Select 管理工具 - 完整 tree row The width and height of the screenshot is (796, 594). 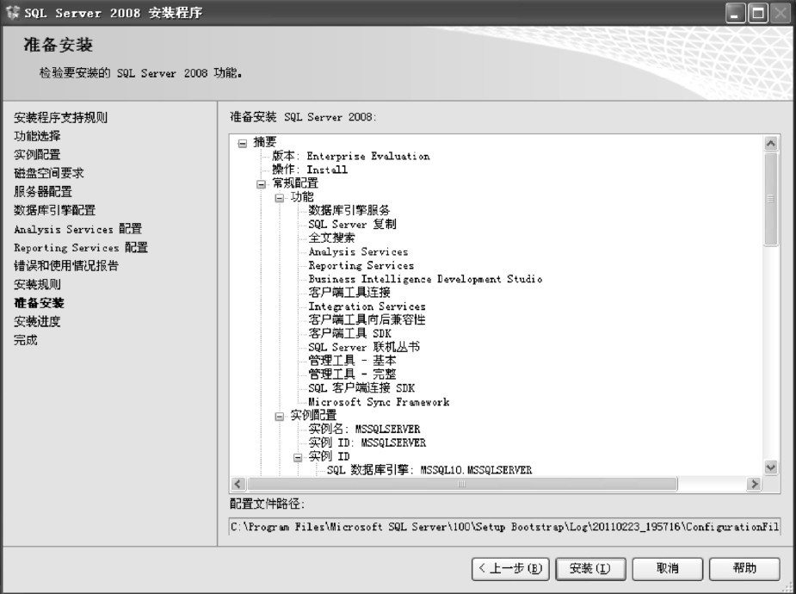(x=352, y=374)
